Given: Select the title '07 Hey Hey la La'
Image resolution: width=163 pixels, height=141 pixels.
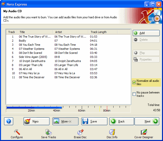Looking at the screenshot, I should pos(29,73).
